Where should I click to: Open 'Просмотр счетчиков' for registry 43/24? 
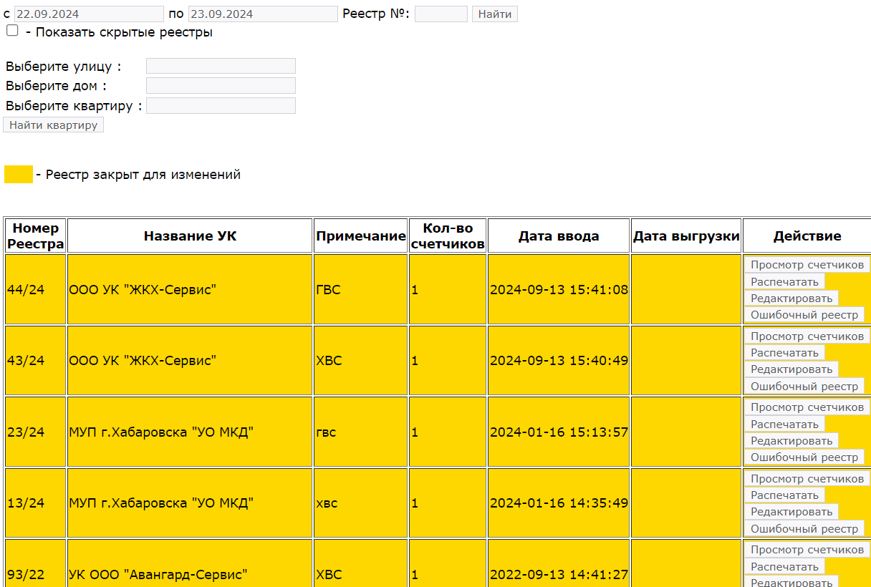(x=807, y=336)
